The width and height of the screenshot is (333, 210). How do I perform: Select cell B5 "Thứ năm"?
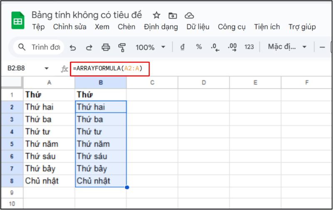(101, 144)
